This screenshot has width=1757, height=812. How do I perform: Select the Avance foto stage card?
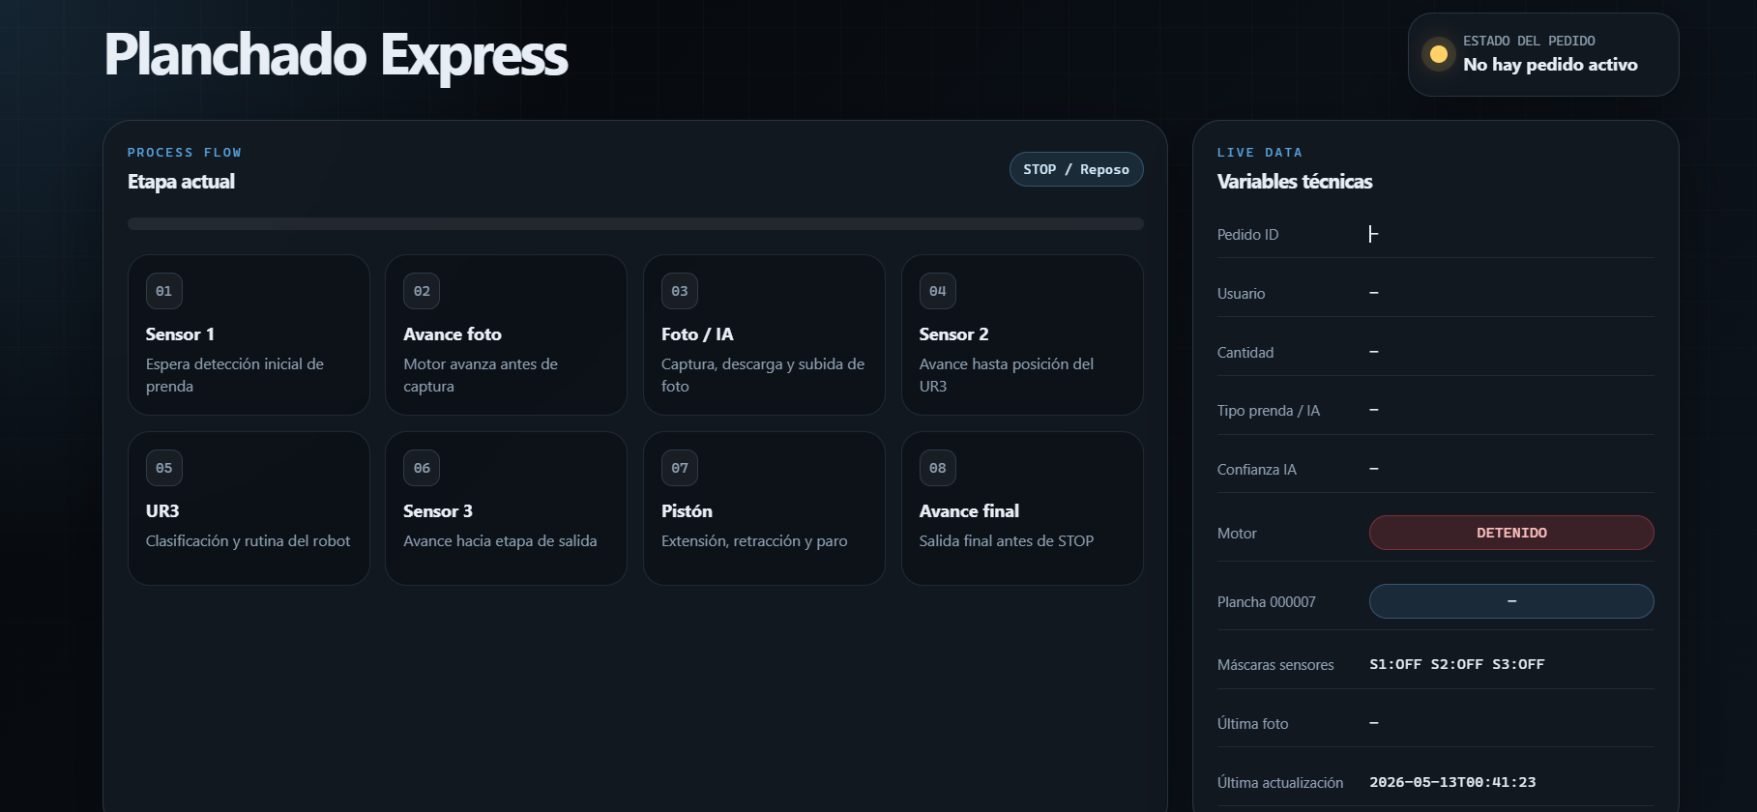(506, 334)
